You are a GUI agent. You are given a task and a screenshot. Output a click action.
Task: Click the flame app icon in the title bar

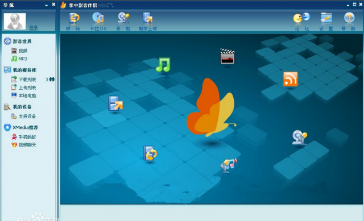click(x=63, y=5)
